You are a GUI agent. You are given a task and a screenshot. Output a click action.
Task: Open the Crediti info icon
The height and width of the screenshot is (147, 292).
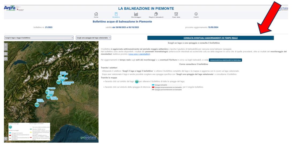tap(196, 14)
